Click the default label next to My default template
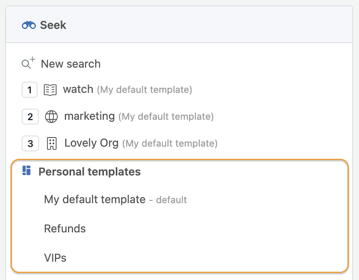 pyautogui.click(x=172, y=200)
